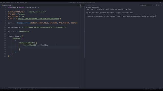Open the File menu
Viewport: 163px width, 91px height.
click(1, 3)
